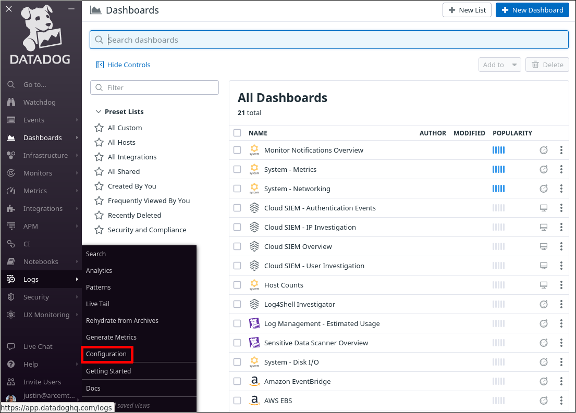Check the System - Metrics checkbox
The image size is (576, 413).
(x=237, y=169)
